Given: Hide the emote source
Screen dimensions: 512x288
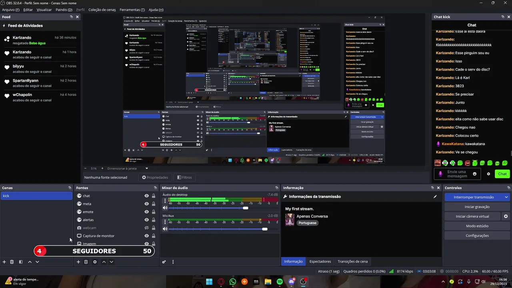Looking at the screenshot, I should pos(146,212).
